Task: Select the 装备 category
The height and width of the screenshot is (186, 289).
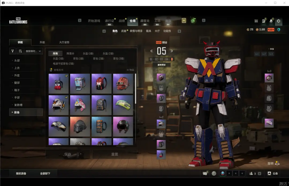Action: [x=26, y=112]
